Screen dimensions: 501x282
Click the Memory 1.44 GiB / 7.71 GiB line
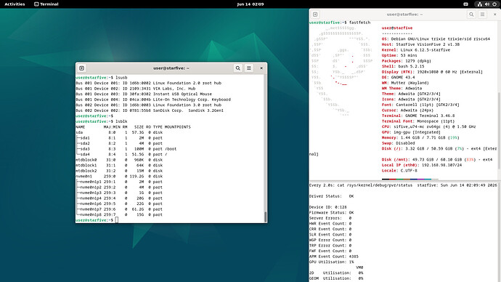pos(420,137)
